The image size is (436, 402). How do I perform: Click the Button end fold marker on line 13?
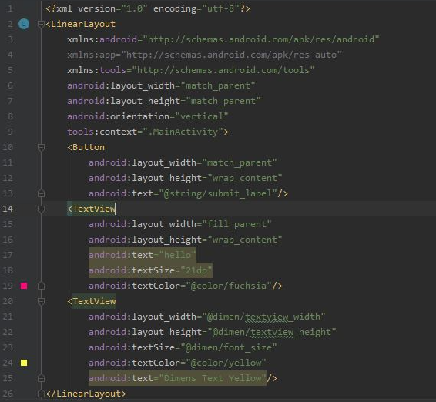coord(41,193)
